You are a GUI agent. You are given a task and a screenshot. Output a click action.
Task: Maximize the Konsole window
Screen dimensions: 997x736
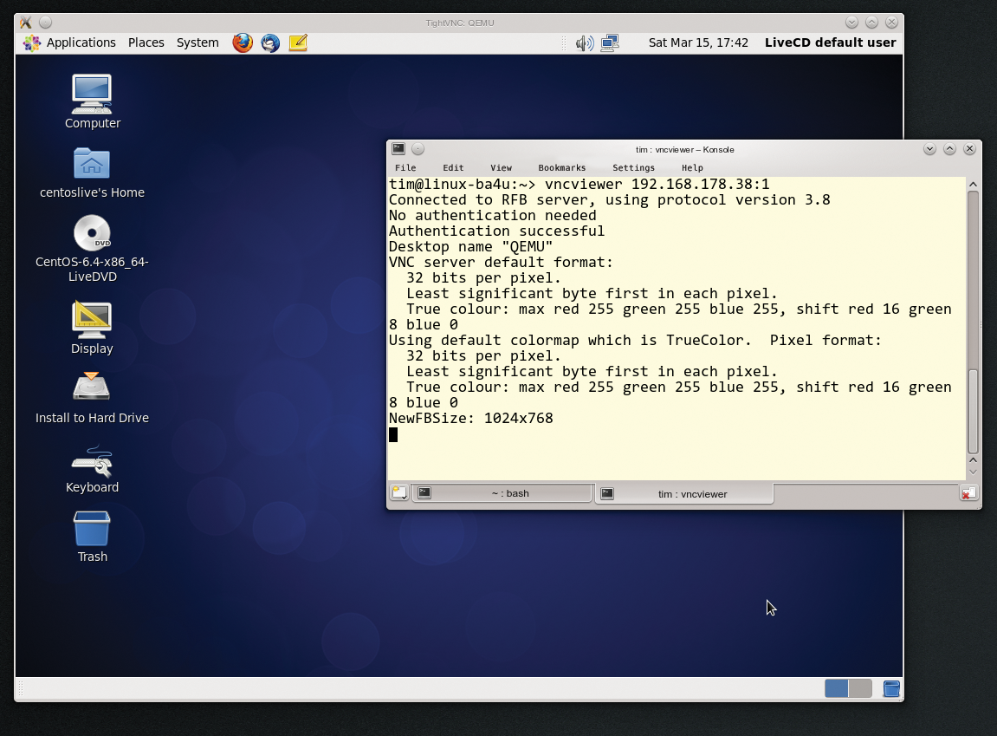tap(949, 149)
